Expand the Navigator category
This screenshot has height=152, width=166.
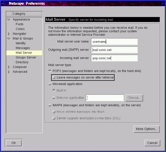coord(9,34)
